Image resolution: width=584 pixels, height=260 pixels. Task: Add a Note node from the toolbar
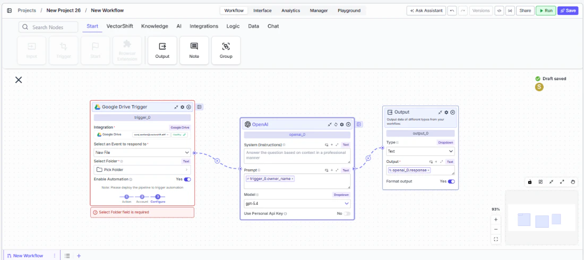click(194, 50)
